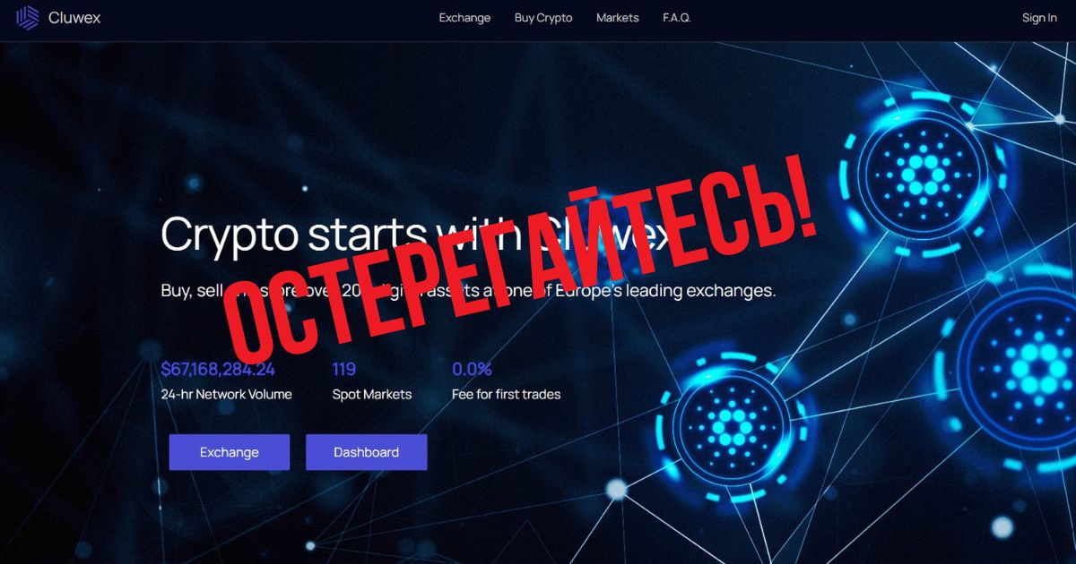Click the Cluwex logo icon
The image size is (1076, 564).
click(x=28, y=18)
